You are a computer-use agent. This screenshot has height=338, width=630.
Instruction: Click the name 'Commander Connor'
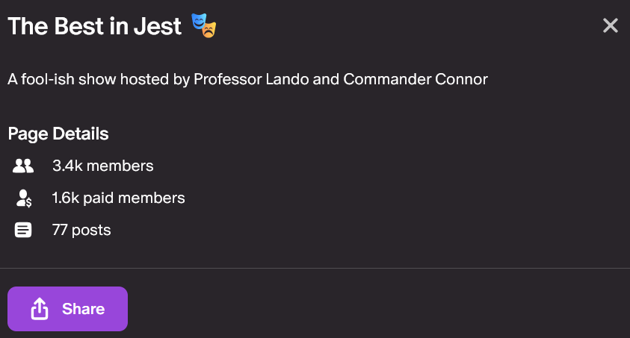416,79
